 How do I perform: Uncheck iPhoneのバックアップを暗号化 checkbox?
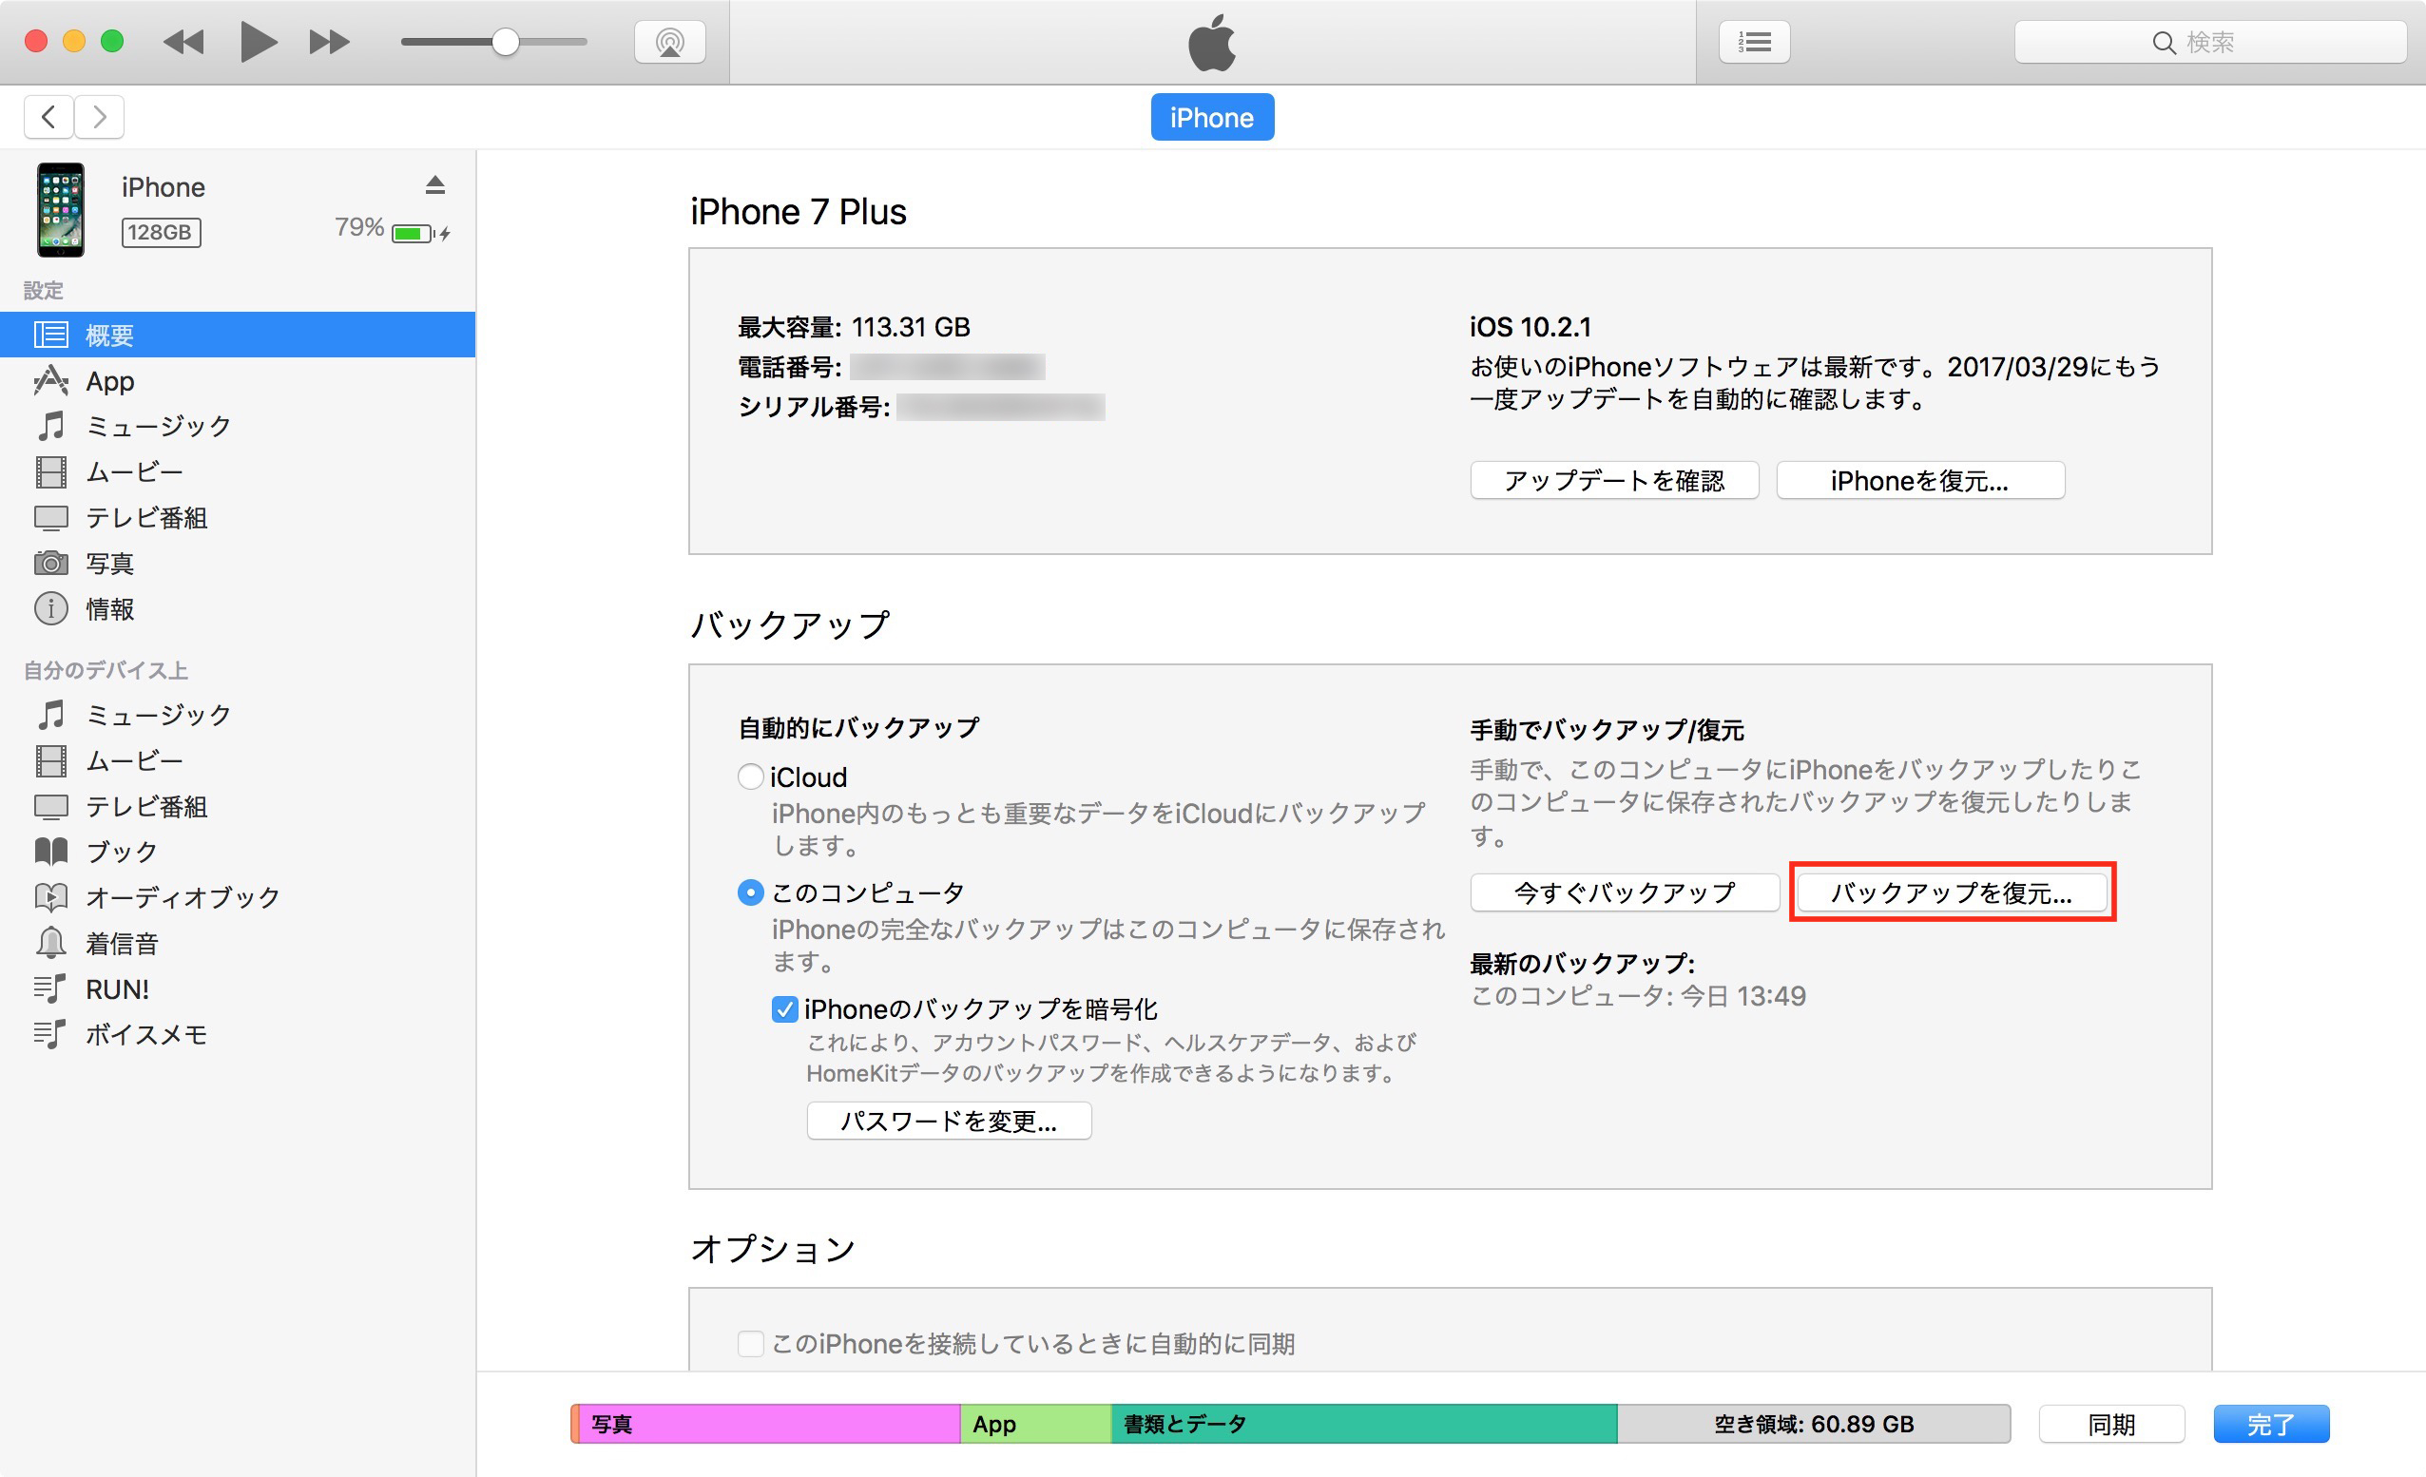[784, 1009]
